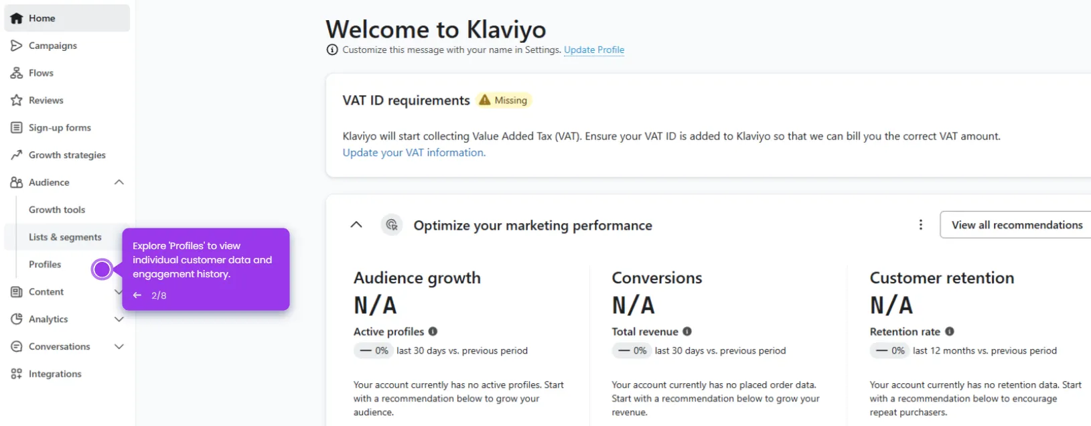The width and height of the screenshot is (1091, 426).
Task: Click the Active profiles info icon
Action: point(433,332)
